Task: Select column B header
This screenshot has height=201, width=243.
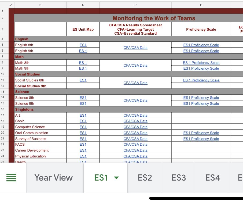Action: pyautogui.click(x=40, y=5)
